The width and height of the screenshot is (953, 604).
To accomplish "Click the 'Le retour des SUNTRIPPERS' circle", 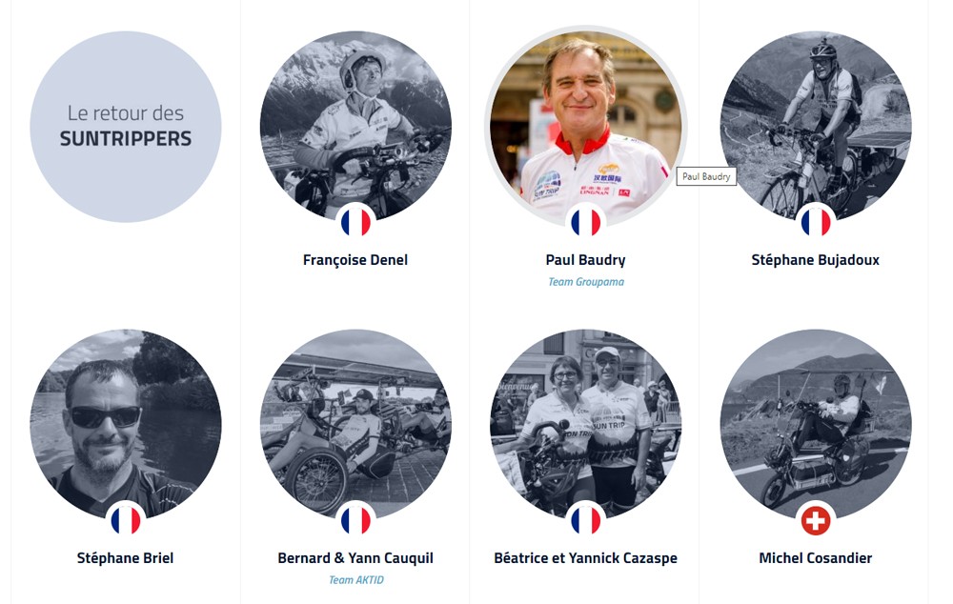I will pyautogui.click(x=126, y=127).
